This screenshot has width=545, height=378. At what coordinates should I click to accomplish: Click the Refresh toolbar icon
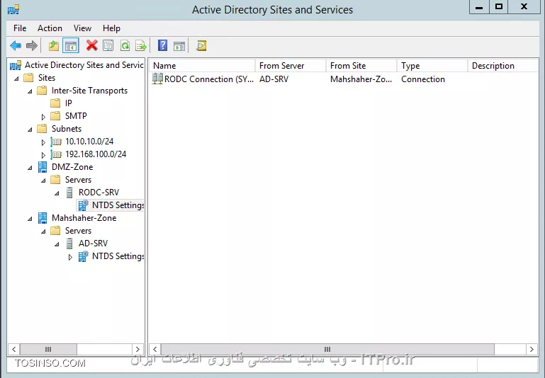coord(125,45)
